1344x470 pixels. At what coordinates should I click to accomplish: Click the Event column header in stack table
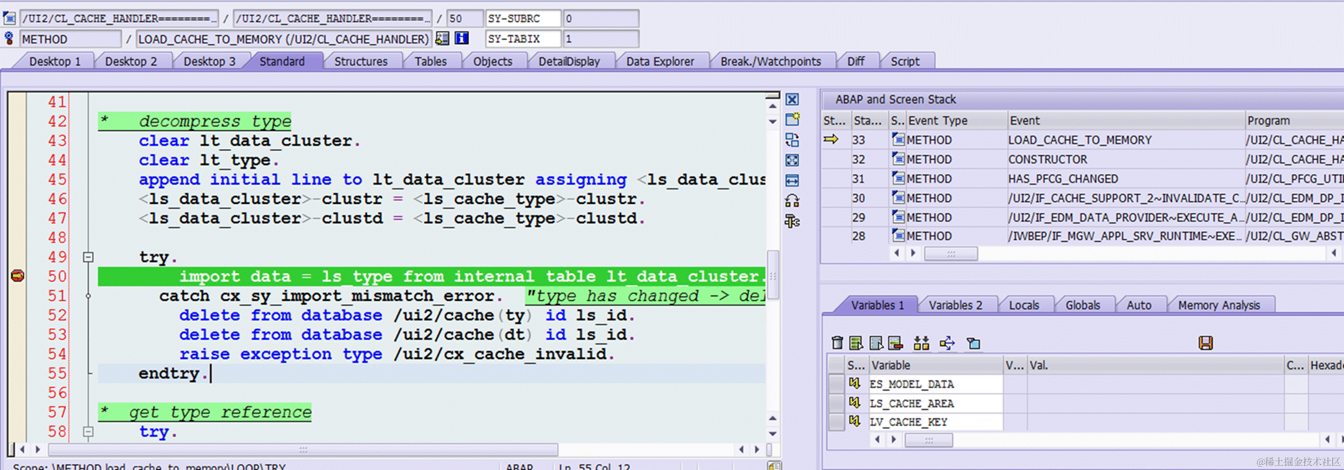[x=1125, y=121]
